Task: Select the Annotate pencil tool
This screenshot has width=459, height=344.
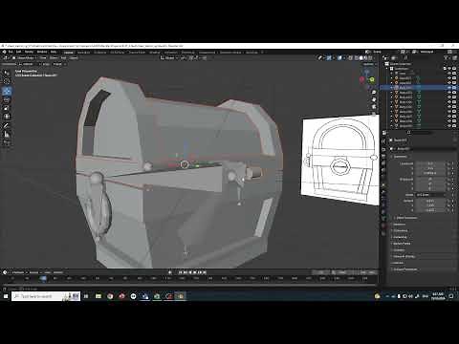Action: pos(7,126)
